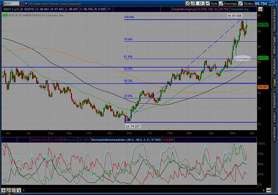Click the StochasticMomentumIndex study label
The image size is (278, 195).
coord(120,140)
